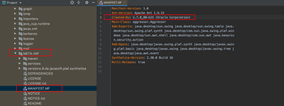This screenshot has height=106, width=284.
Task: Expand the kerberos folder arrow
Action: [15, 34]
